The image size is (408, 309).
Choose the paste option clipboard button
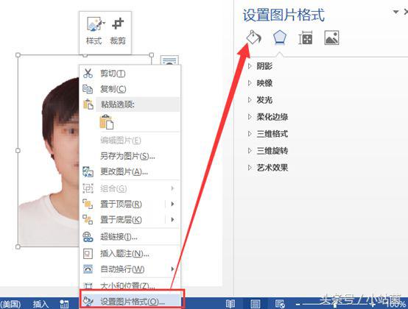coord(107,121)
